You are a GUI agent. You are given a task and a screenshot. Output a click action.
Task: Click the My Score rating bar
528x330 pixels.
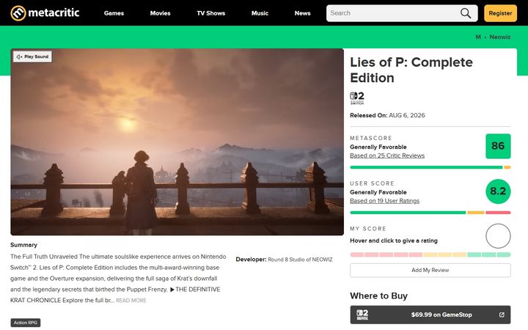430,254
